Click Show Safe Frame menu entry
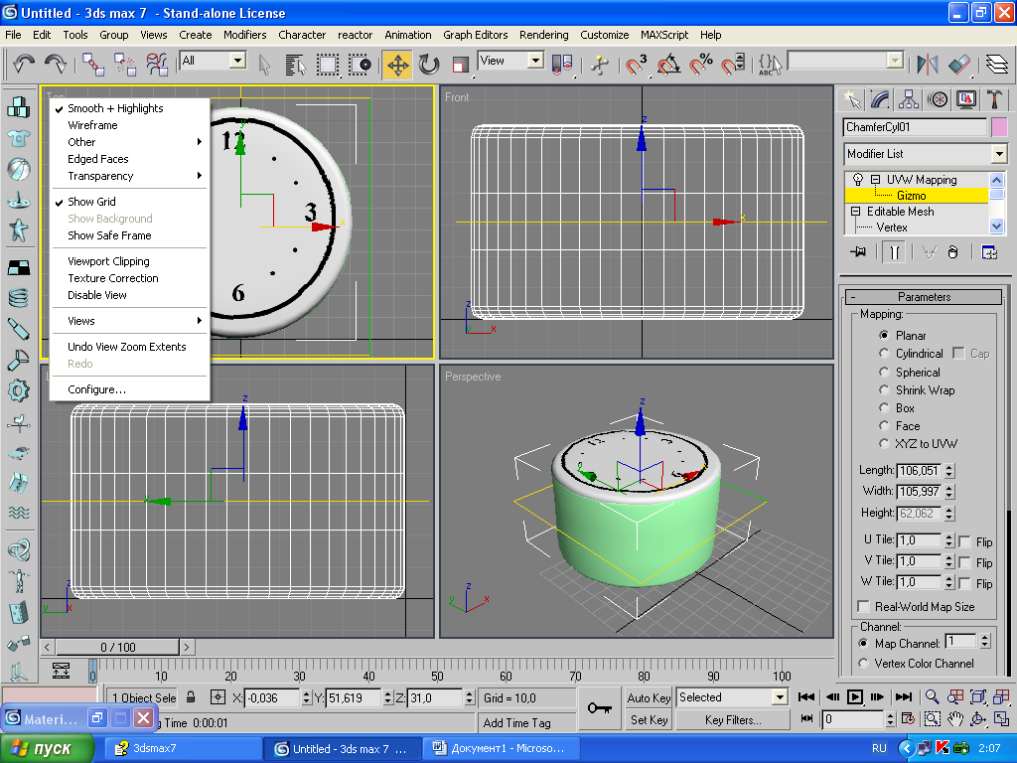The height and width of the screenshot is (763, 1017). (x=109, y=234)
